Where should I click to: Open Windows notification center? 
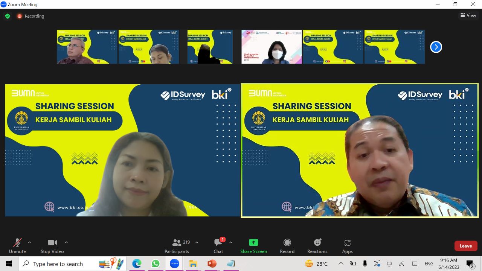click(470, 264)
